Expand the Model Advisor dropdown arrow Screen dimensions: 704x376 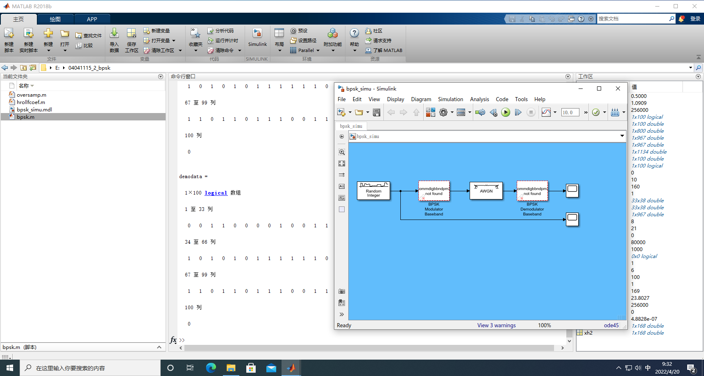604,112
